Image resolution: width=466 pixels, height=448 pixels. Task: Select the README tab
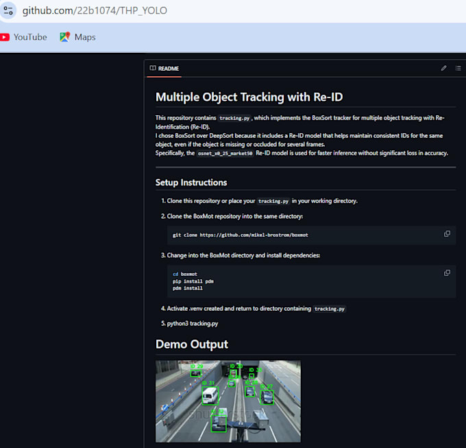tap(164, 69)
